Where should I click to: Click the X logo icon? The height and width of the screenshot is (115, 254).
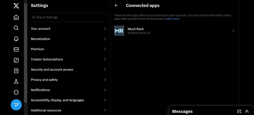(16, 6)
